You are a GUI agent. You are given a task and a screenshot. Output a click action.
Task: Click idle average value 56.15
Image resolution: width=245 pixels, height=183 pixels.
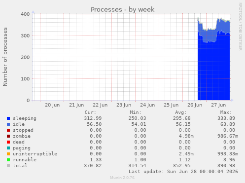pos(183,124)
